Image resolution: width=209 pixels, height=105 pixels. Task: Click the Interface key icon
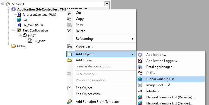140,91
